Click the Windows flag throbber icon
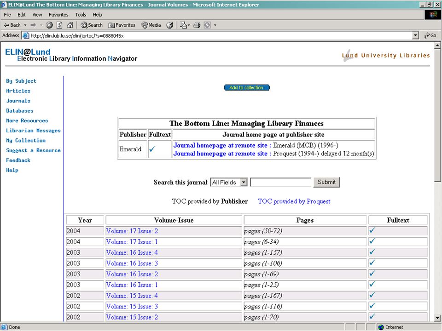Screen dimensions: 442x331 point(433,15)
